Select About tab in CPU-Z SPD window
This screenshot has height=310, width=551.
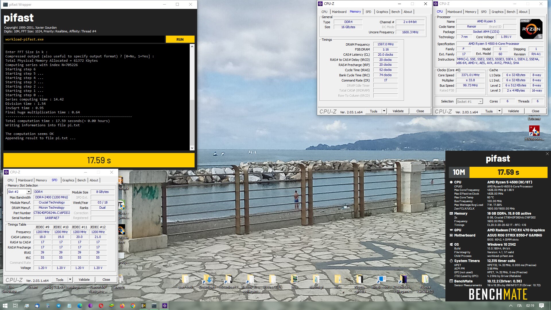94,180
